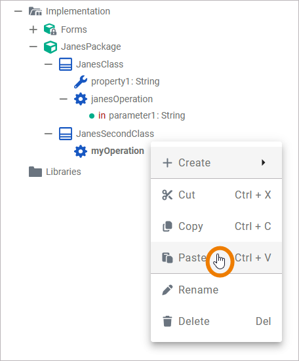This screenshot has width=299, height=361.
Task: Click the Libraries folder icon
Action: (x=35, y=172)
